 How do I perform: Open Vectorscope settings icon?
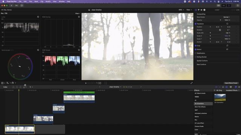tap(38, 50)
